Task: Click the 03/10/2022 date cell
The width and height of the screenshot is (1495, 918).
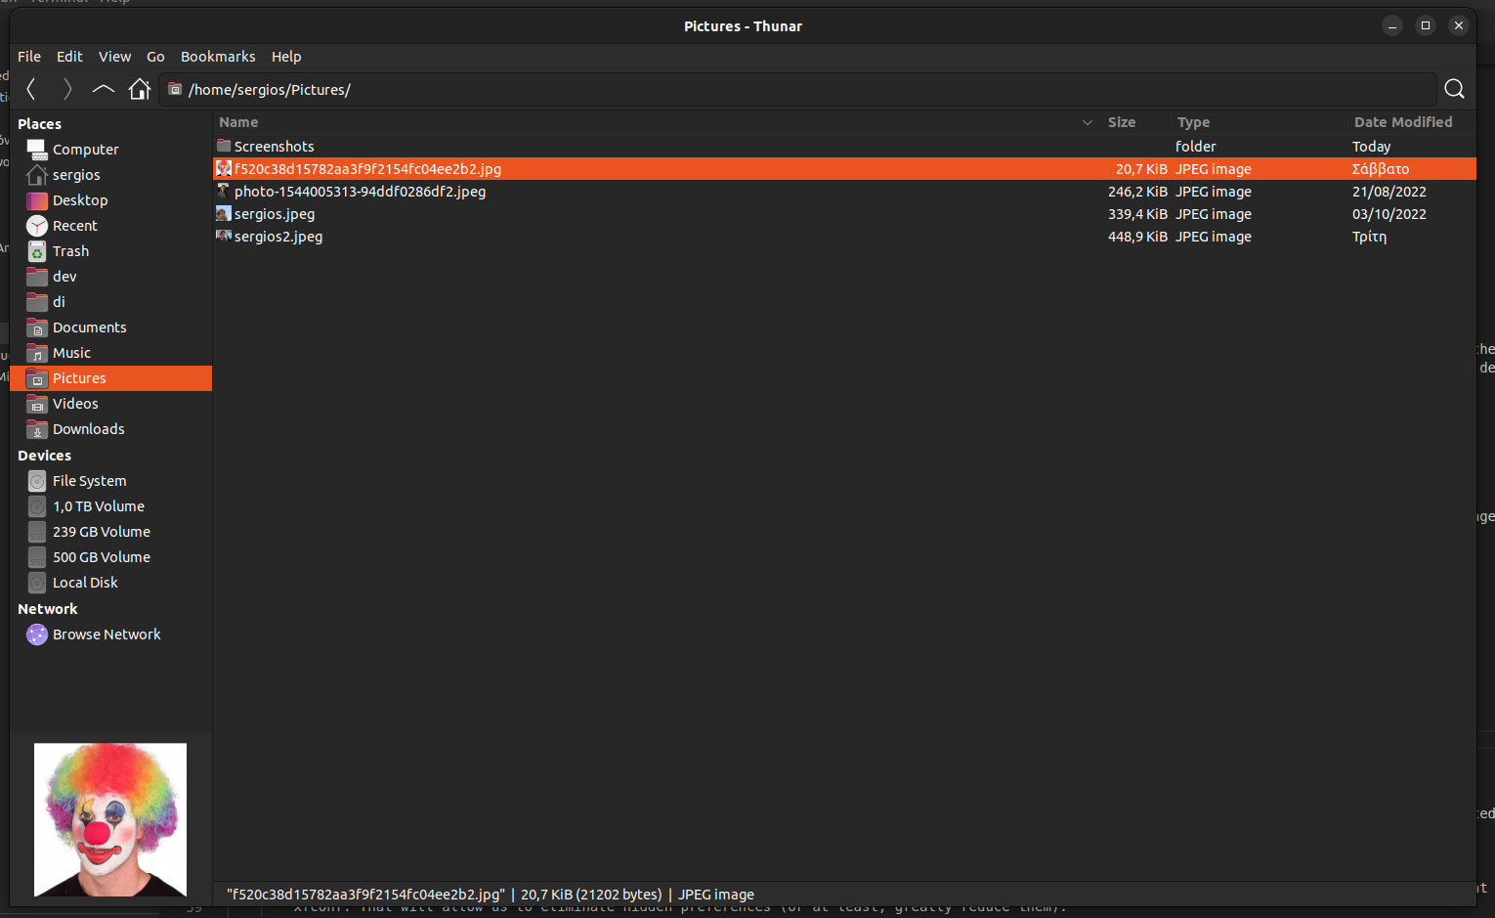Action: (x=1389, y=214)
